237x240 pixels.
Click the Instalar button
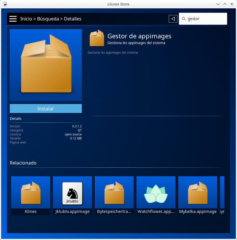tap(46, 109)
